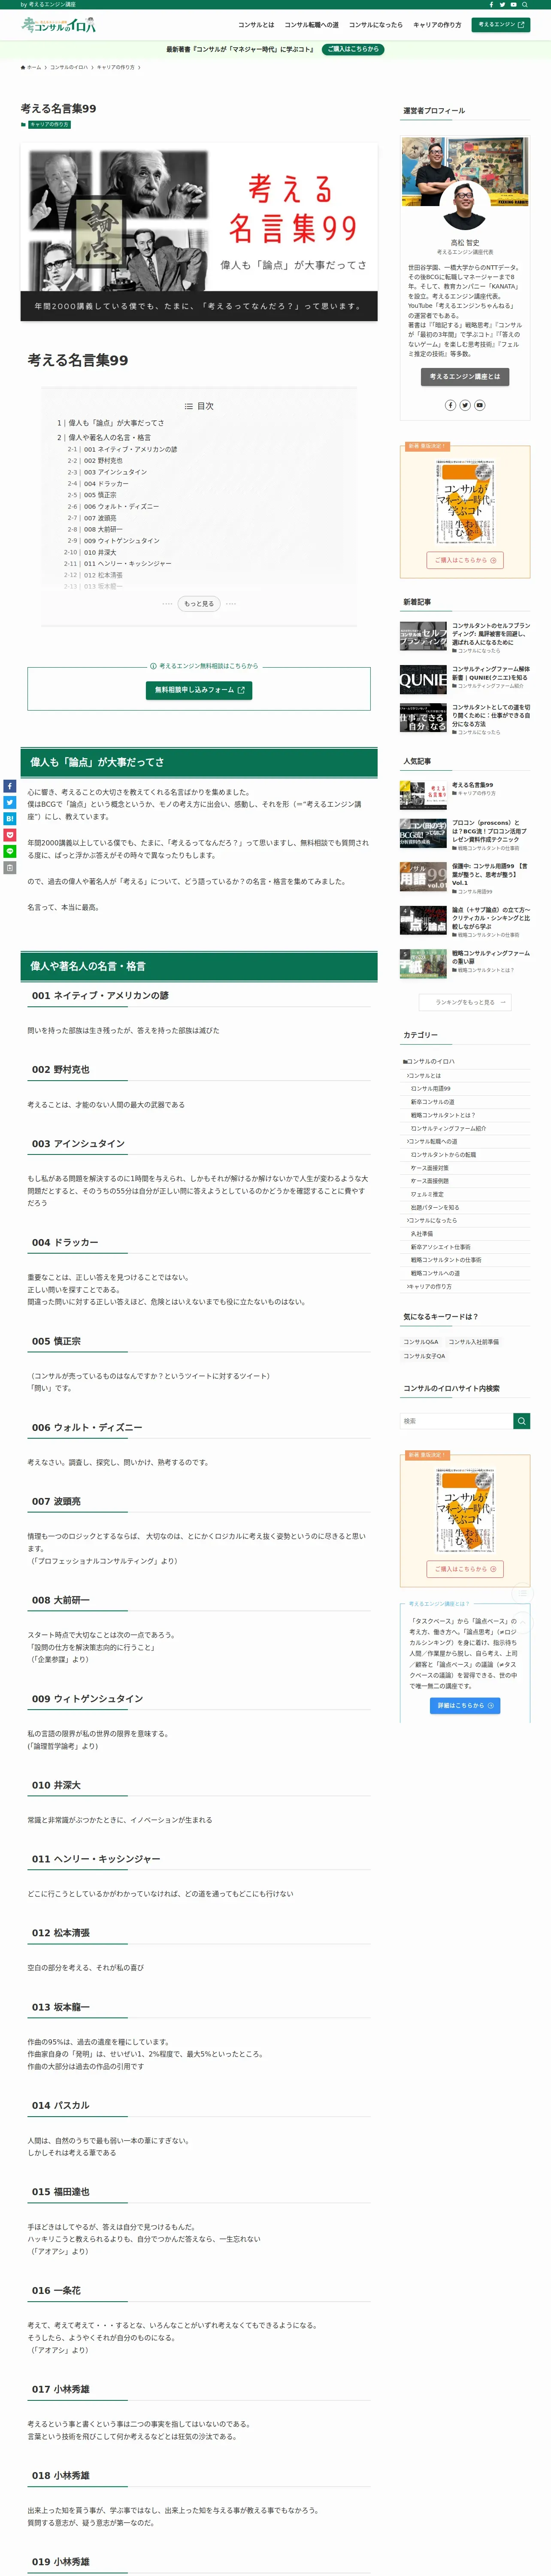Open profile's circular YouTube icon
551x2576 pixels.
[x=480, y=405]
